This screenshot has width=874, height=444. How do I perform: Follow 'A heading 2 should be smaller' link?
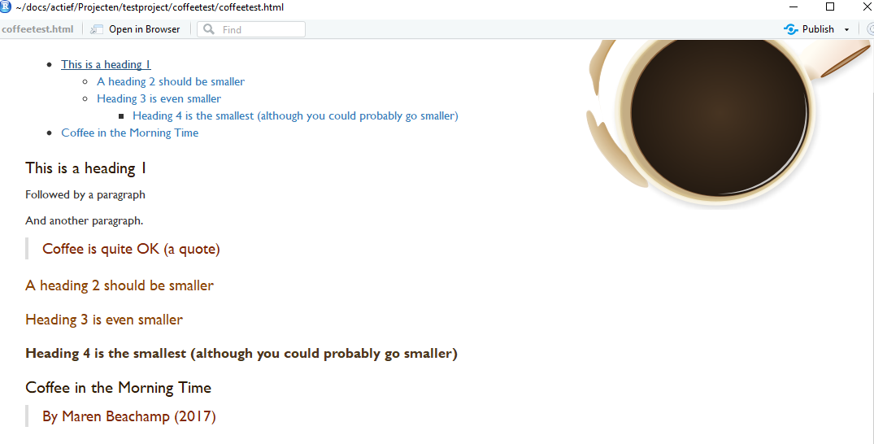click(x=171, y=81)
